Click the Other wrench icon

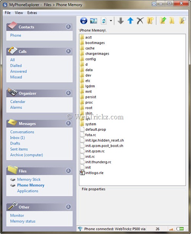[13, 206]
